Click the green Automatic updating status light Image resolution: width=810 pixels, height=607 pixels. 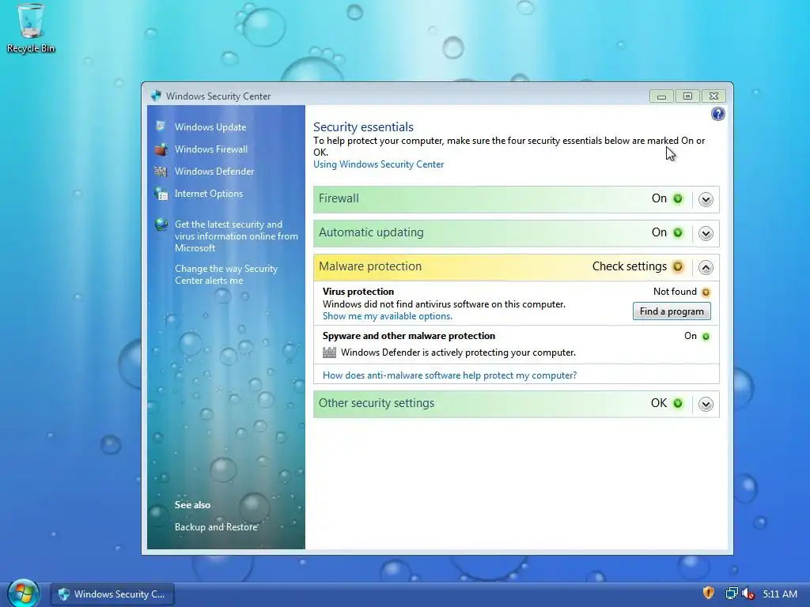pyautogui.click(x=678, y=233)
